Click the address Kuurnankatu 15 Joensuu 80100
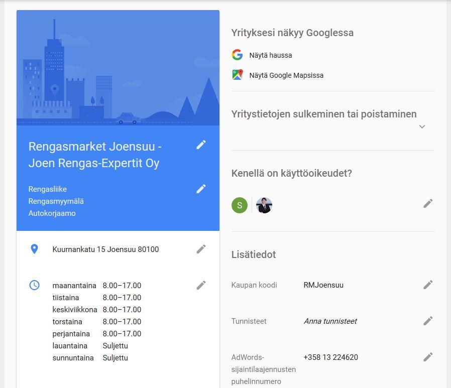 tap(105, 249)
